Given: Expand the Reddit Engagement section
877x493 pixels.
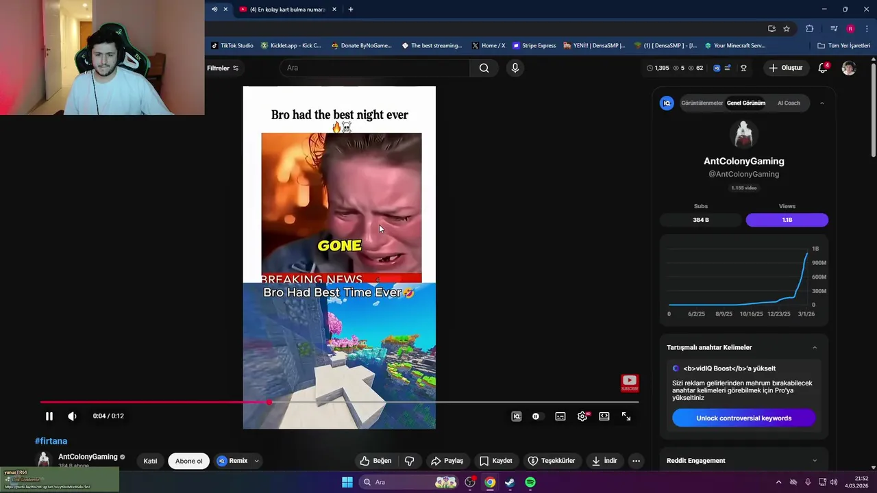Looking at the screenshot, I should pos(815,461).
